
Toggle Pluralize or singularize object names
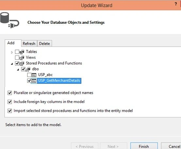(x=10, y=93)
